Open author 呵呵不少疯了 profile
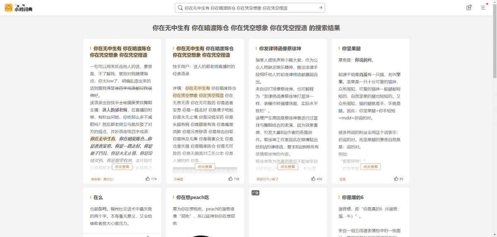Screen dimensions: 497x237 coord(268,179)
